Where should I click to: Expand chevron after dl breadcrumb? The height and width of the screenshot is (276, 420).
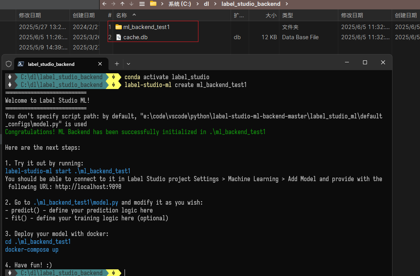point(215,4)
